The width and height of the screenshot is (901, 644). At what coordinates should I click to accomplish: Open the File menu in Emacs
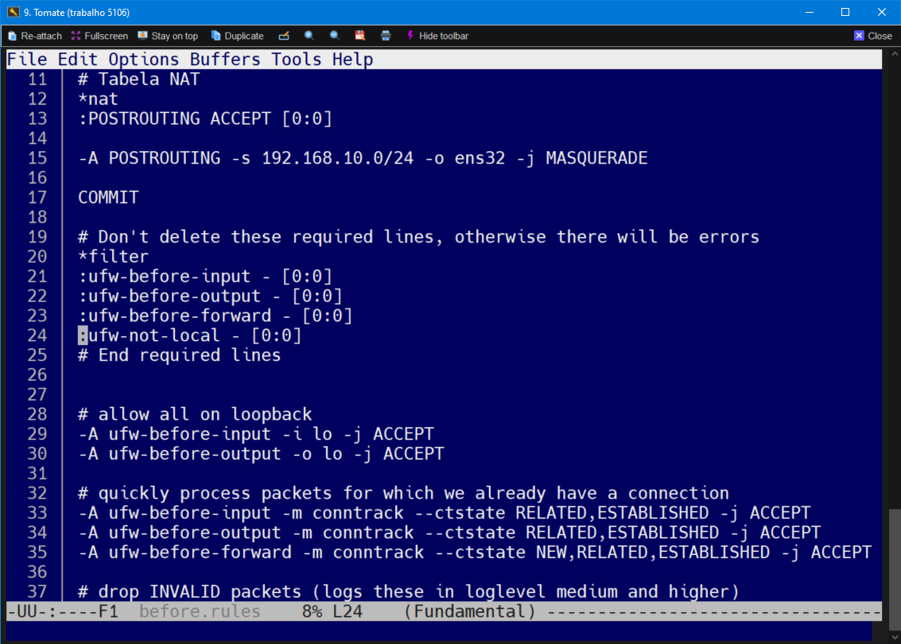click(x=28, y=59)
